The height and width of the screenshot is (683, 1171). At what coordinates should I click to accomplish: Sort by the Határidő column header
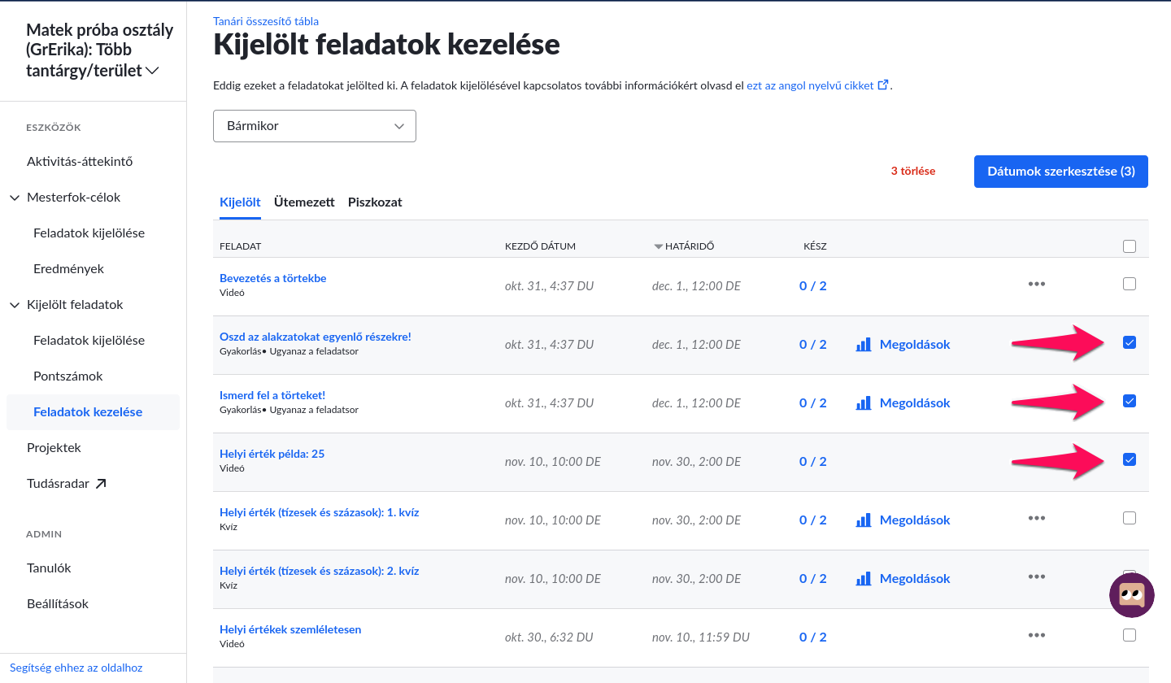[x=690, y=246]
